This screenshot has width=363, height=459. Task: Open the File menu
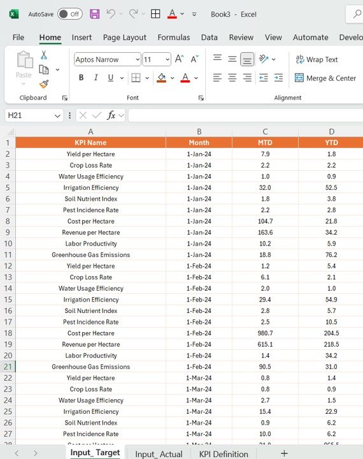click(x=18, y=38)
